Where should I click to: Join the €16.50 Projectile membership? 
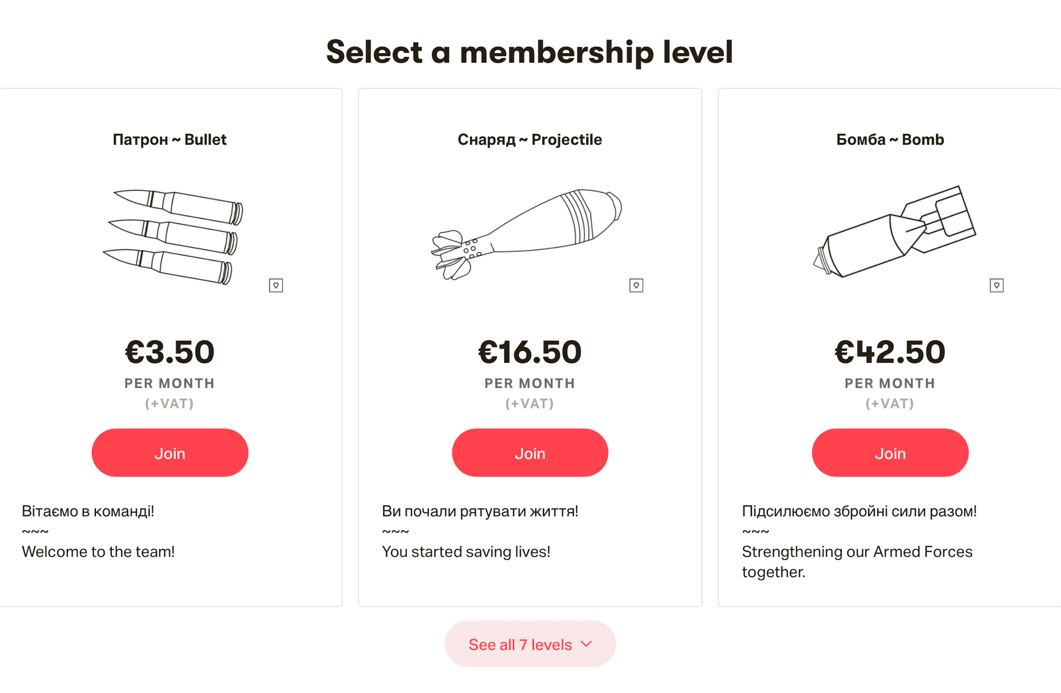[530, 453]
